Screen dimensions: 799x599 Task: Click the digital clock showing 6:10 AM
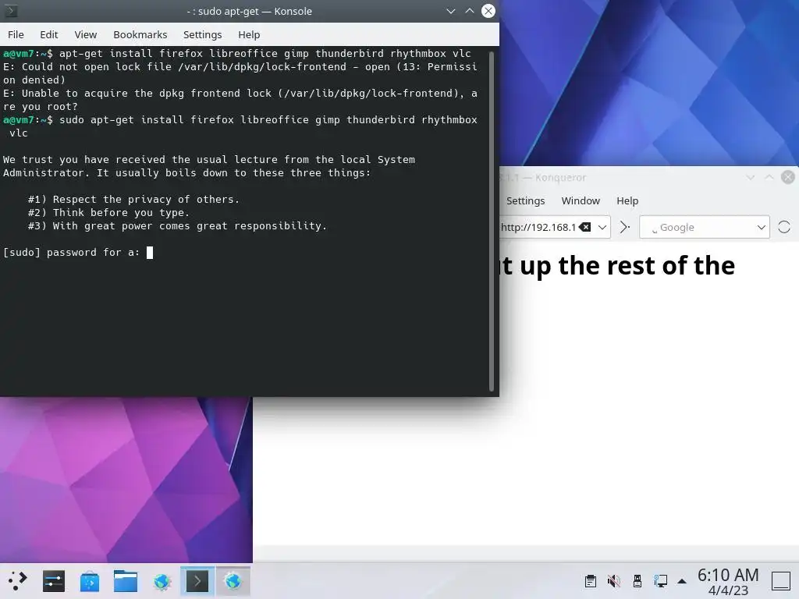[x=728, y=575]
